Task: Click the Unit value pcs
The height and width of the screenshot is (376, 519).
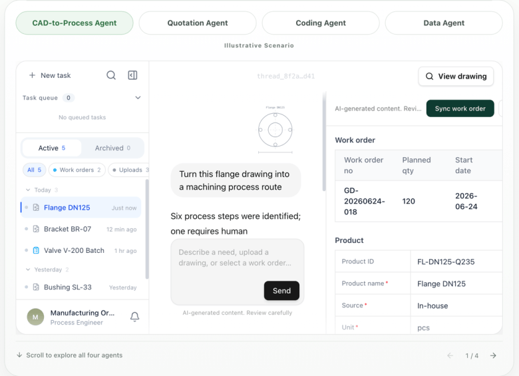Action: [423, 327]
